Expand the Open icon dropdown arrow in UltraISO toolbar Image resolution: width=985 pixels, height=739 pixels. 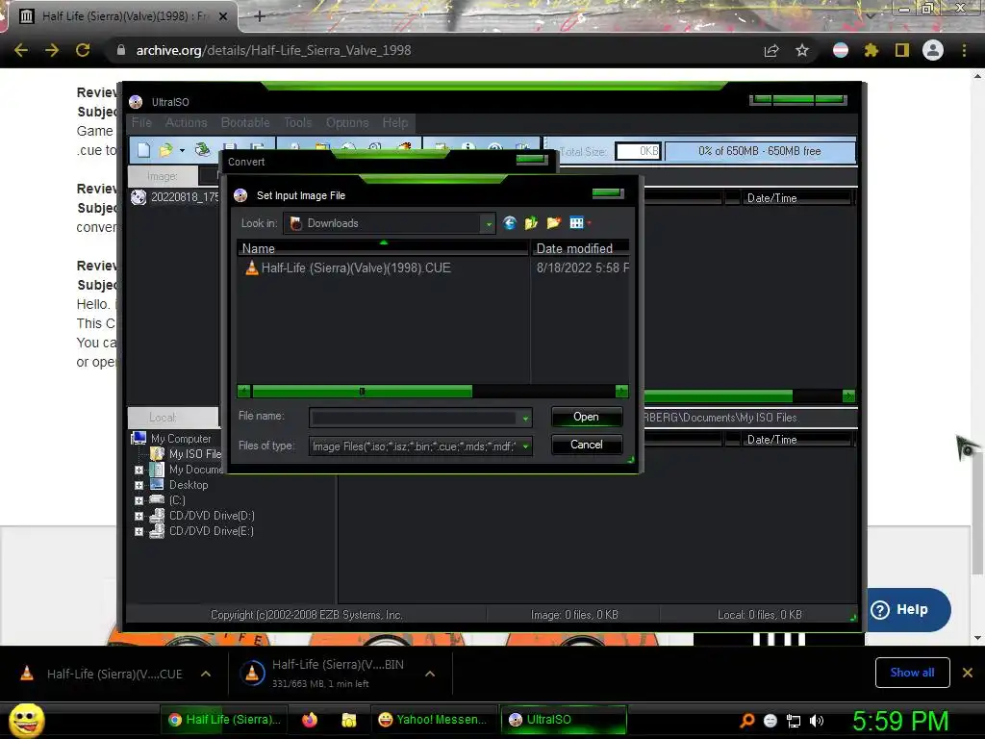tap(182, 150)
